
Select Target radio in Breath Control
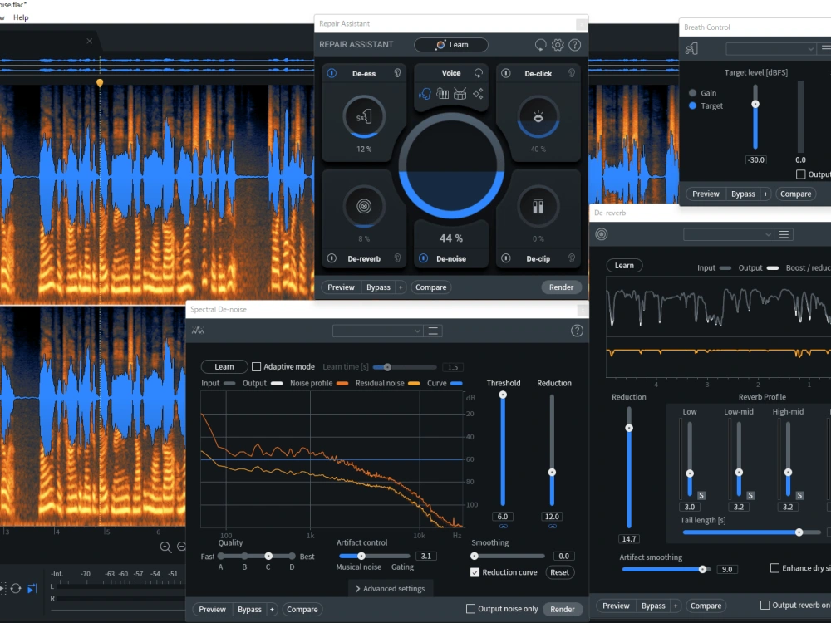point(692,105)
